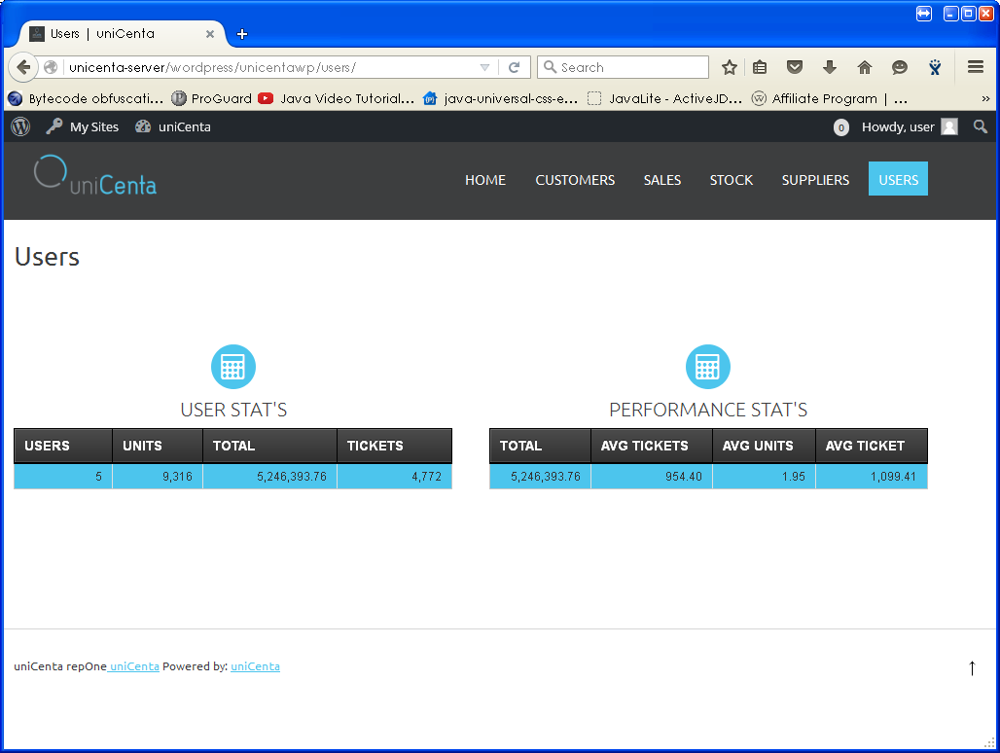Click the chat smiley icon in toolbar
Viewport: 1000px width, 753px height.
point(900,67)
